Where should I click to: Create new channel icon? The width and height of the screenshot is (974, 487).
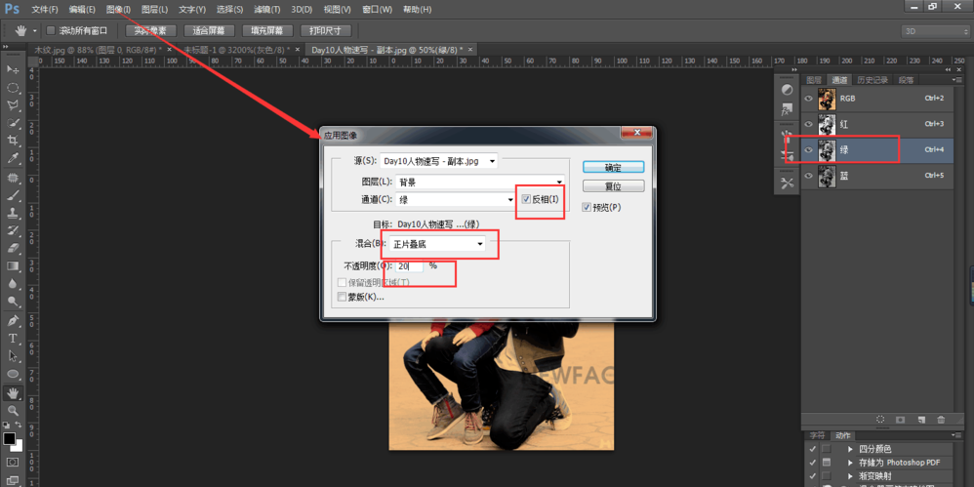921,420
